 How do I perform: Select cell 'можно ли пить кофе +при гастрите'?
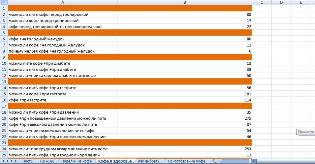pos(63,88)
